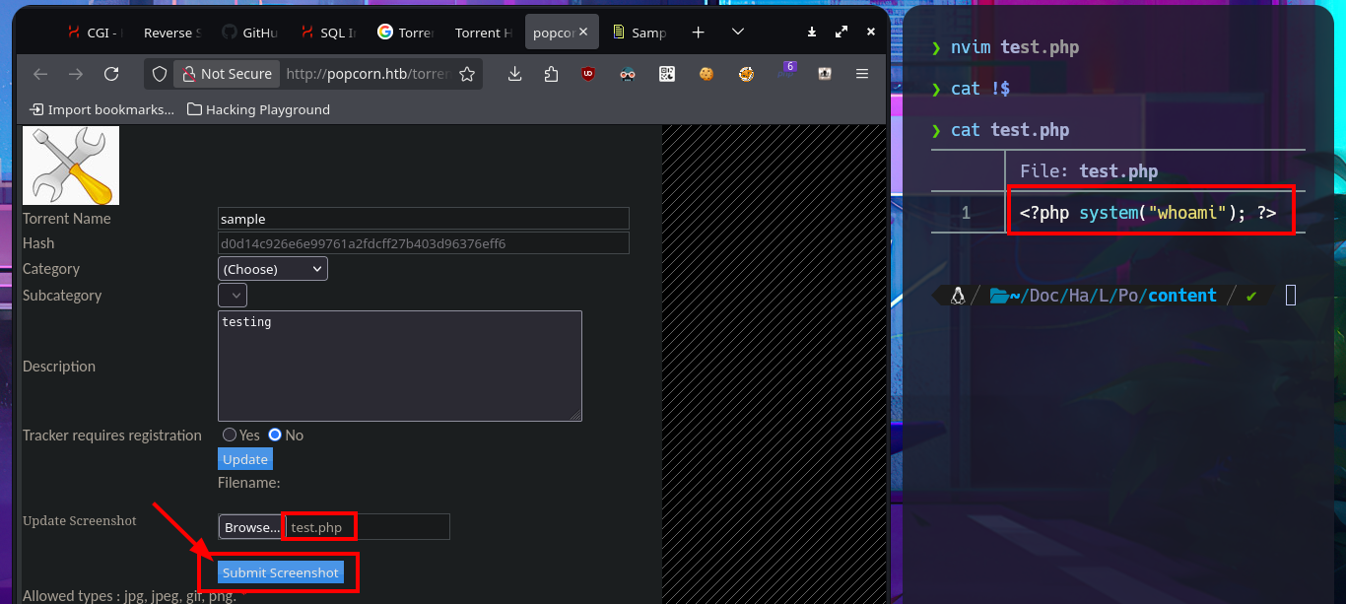Edit the Torrent Name field
Image resolution: width=1346 pixels, height=604 pixels.
point(423,219)
